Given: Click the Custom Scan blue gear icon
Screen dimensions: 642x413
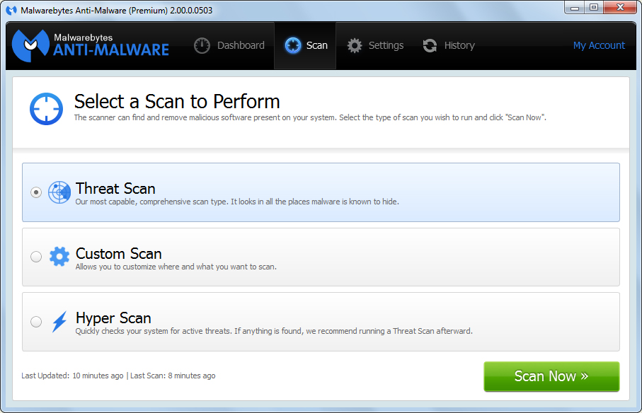Looking at the screenshot, I should pyautogui.click(x=59, y=257).
